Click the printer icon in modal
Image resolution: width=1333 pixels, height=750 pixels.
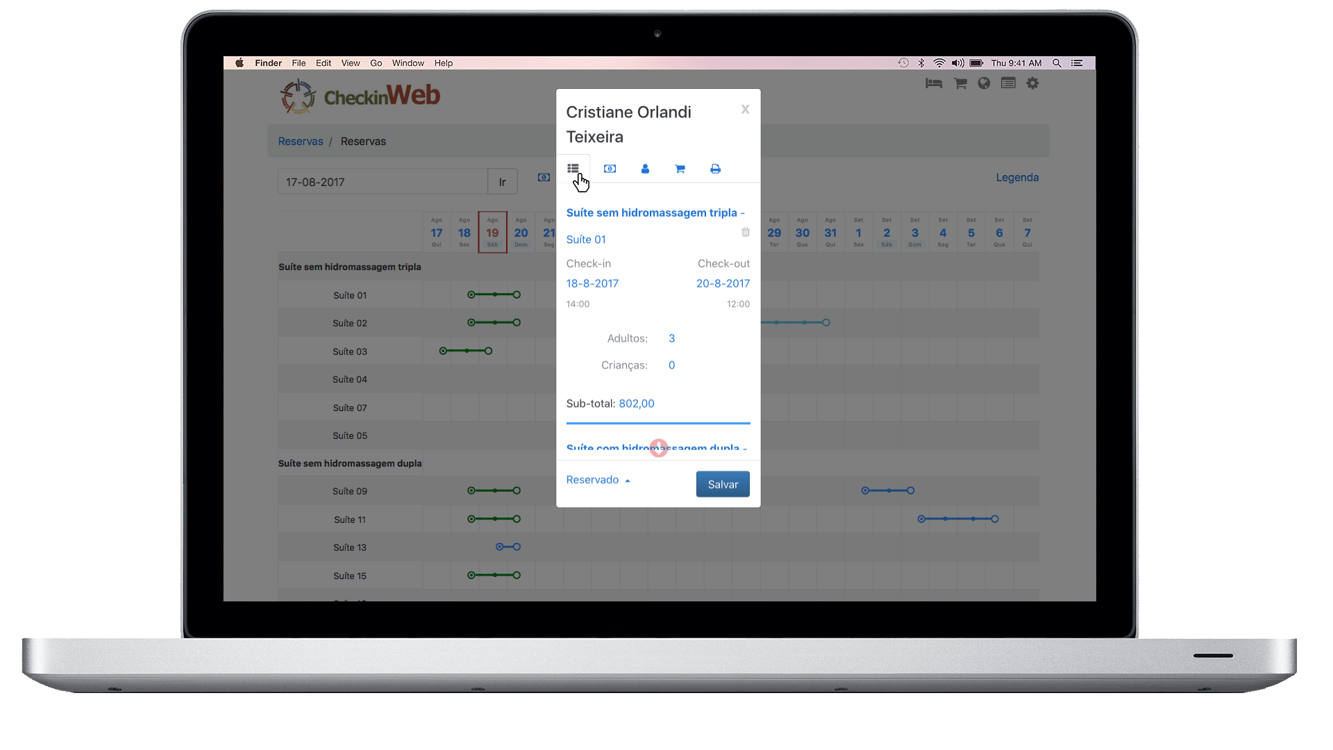[715, 169]
